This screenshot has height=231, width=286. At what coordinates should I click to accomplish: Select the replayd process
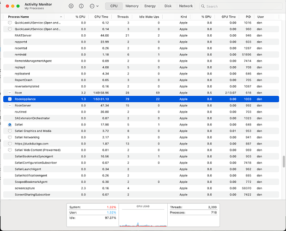pos(141,67)
